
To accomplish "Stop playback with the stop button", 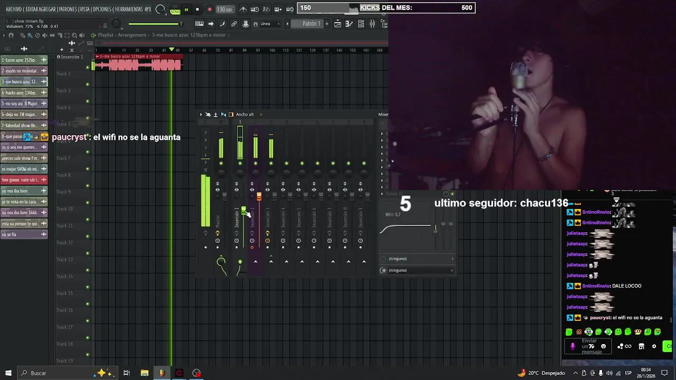I will 198,9.
